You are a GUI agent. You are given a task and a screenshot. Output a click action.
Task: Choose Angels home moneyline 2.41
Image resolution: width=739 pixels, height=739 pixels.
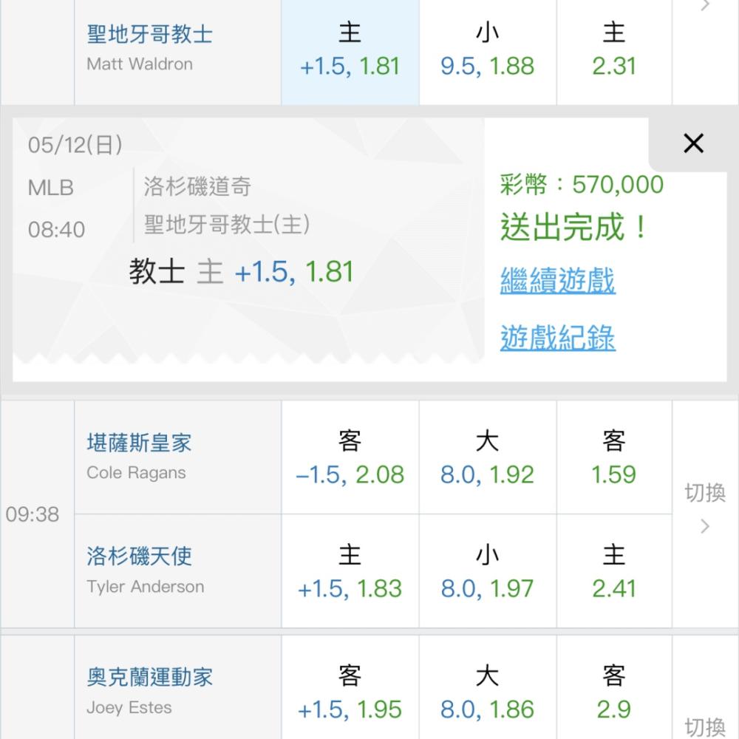tap(613, 572)
